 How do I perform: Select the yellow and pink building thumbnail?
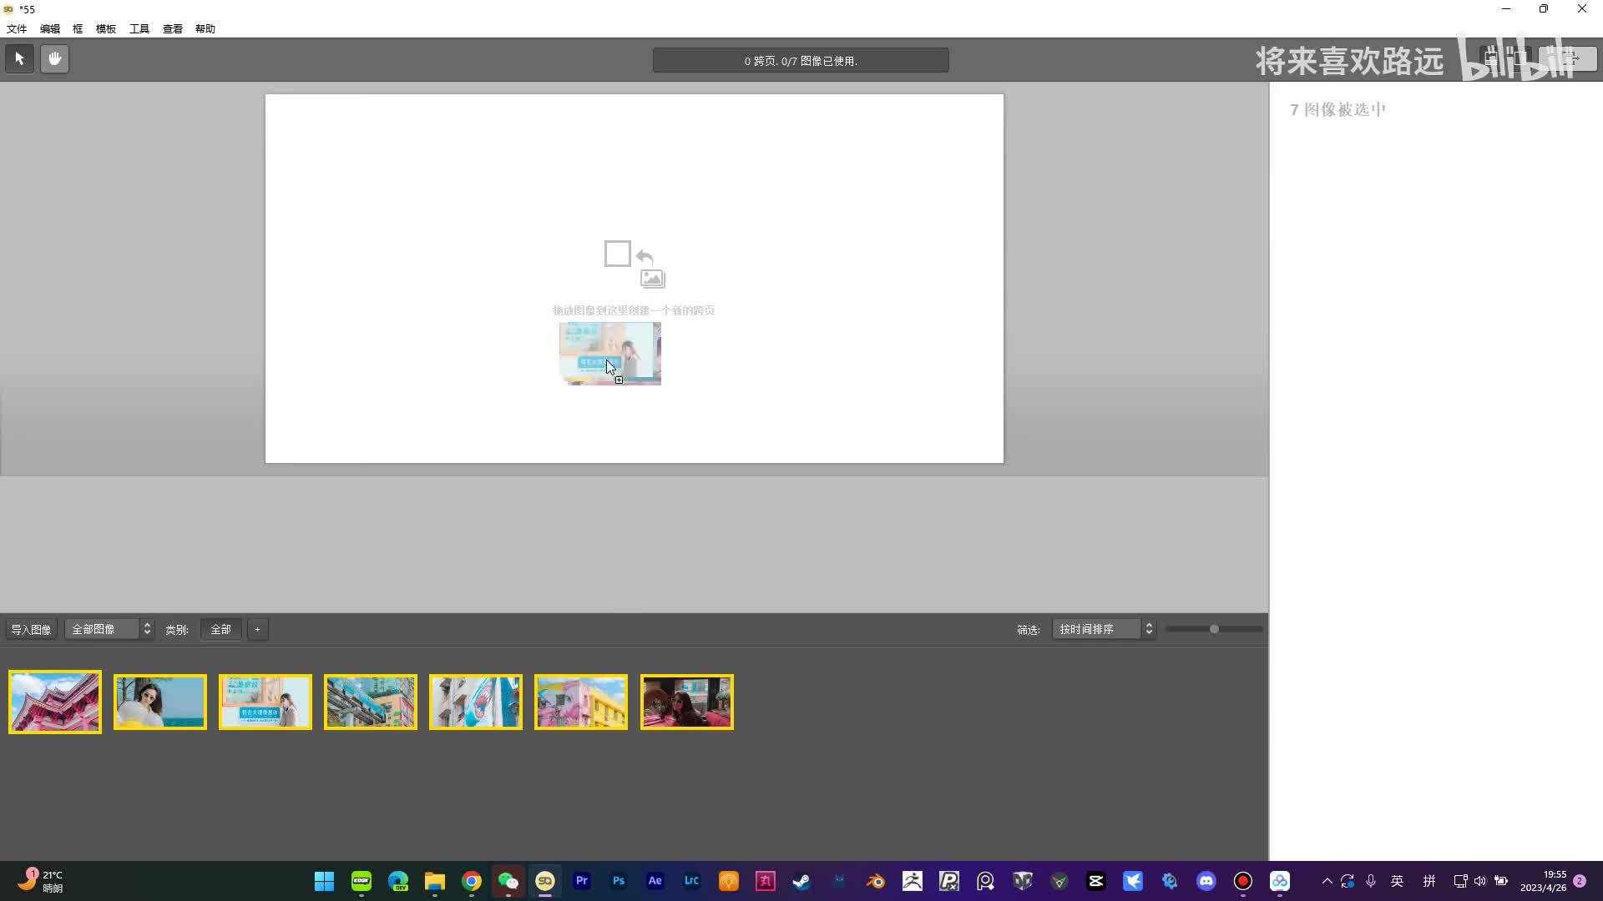581,702
